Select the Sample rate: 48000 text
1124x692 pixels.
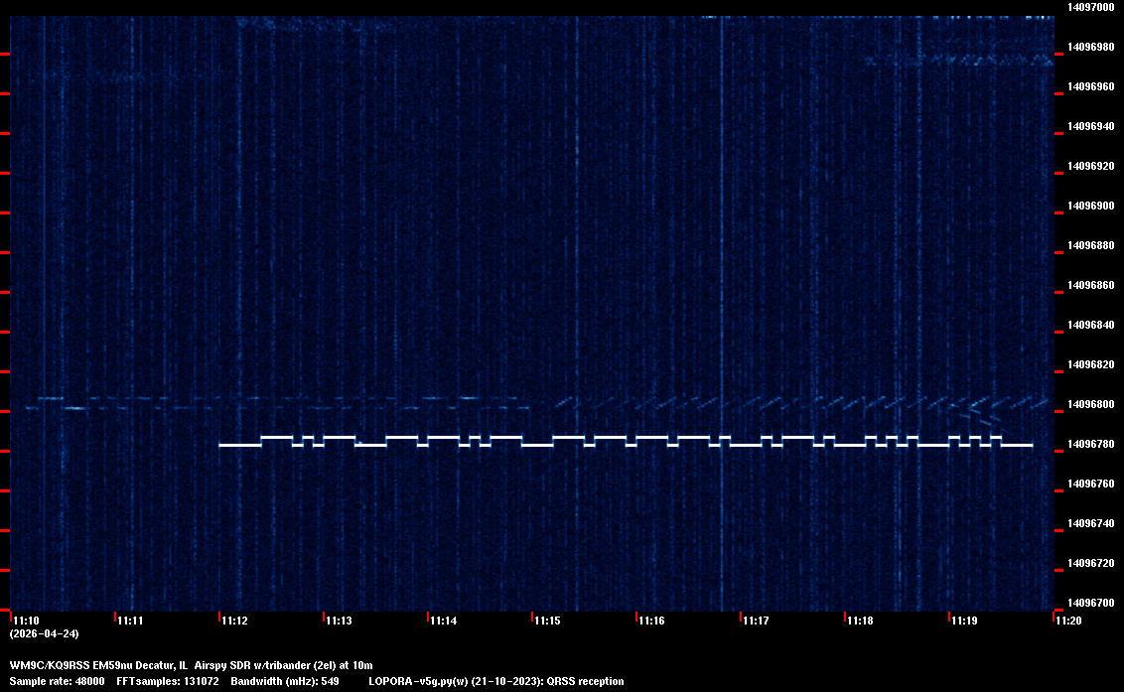tap(57, 681)
